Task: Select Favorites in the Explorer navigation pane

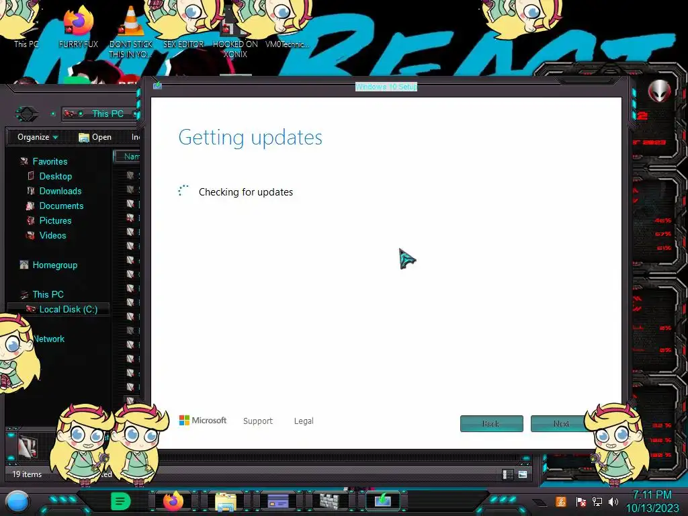Action: 50,161
